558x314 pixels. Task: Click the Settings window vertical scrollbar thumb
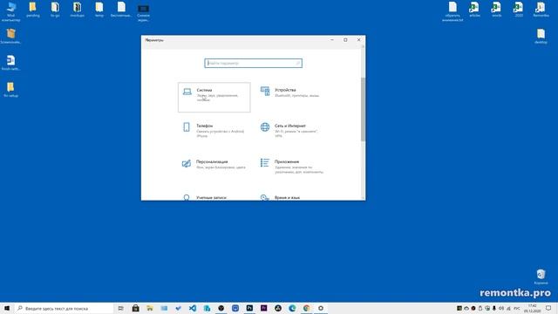pos(363,109)
